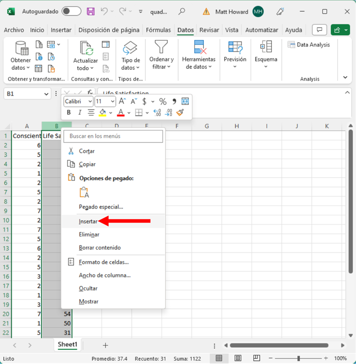Toggle the Autoguardado switch
This screenshot has height=364, width=356.
(71, 11)
